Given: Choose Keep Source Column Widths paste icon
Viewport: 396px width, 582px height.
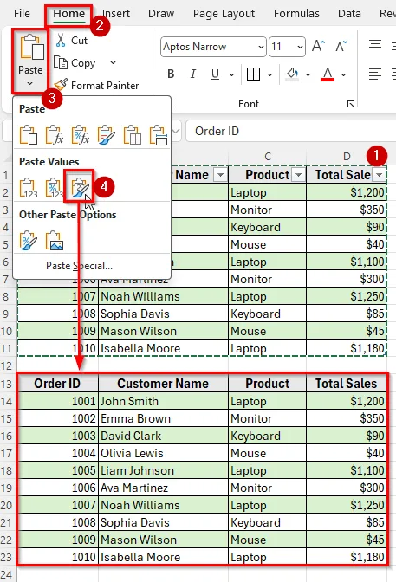Looking at the screenshot, I should tap(159, 134).
